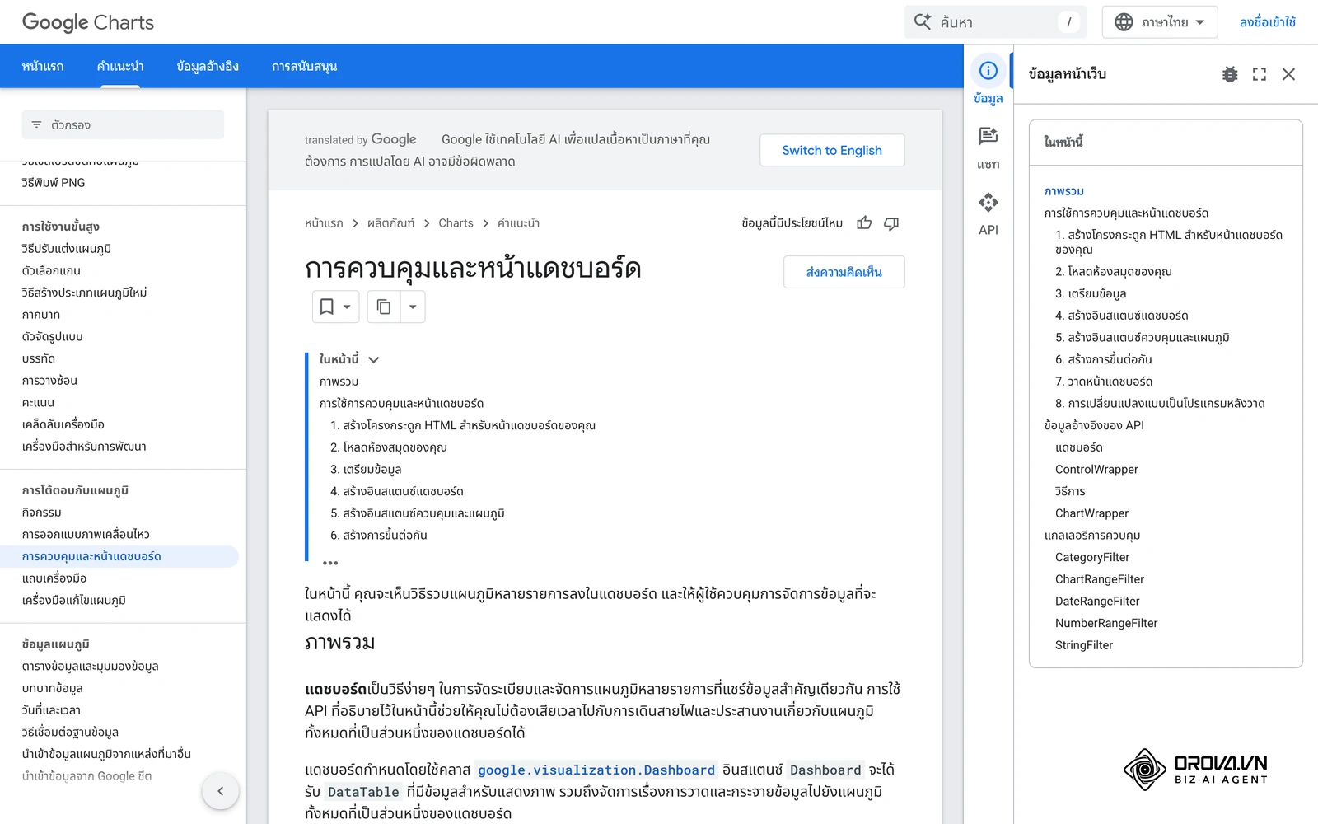Close the ข้อมูลหน้าเว็บ side panel

pos(1289,74)
